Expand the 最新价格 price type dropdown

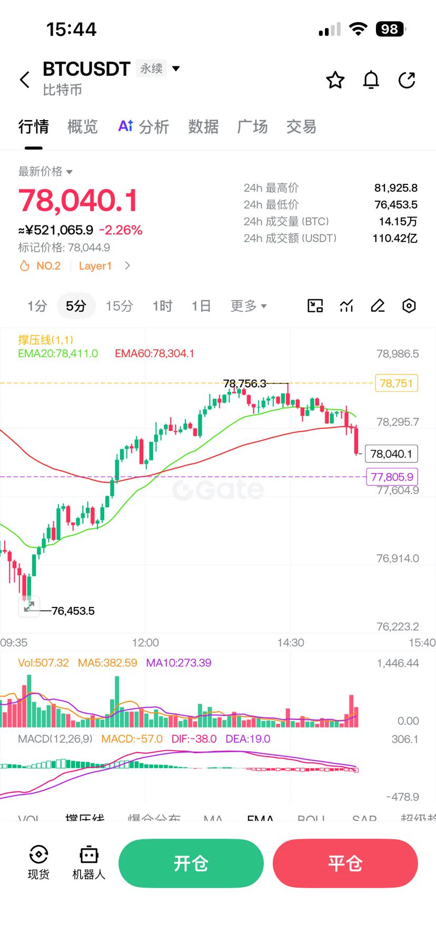(x=45, y=171)
